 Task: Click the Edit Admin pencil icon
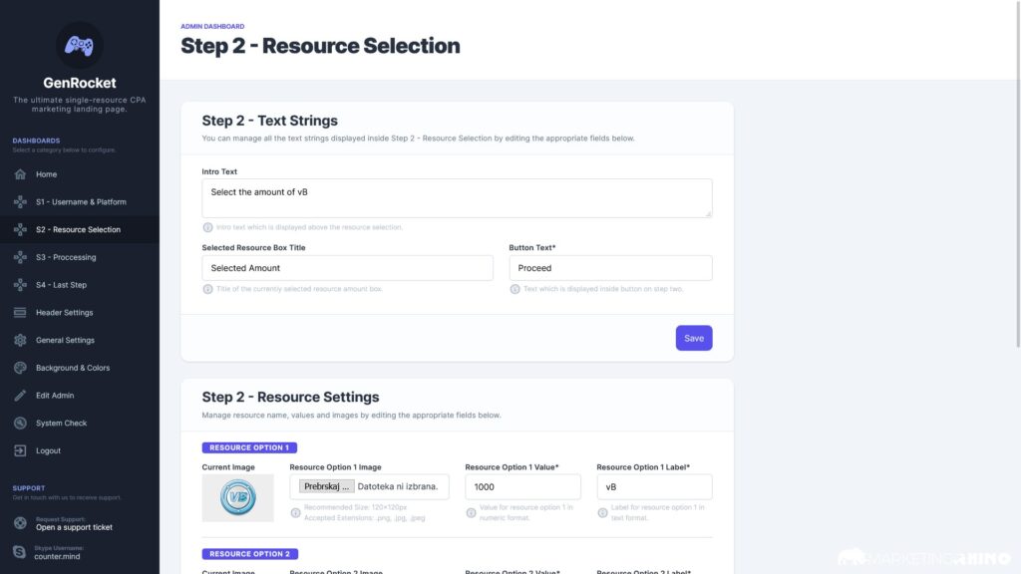coord(20,396)
